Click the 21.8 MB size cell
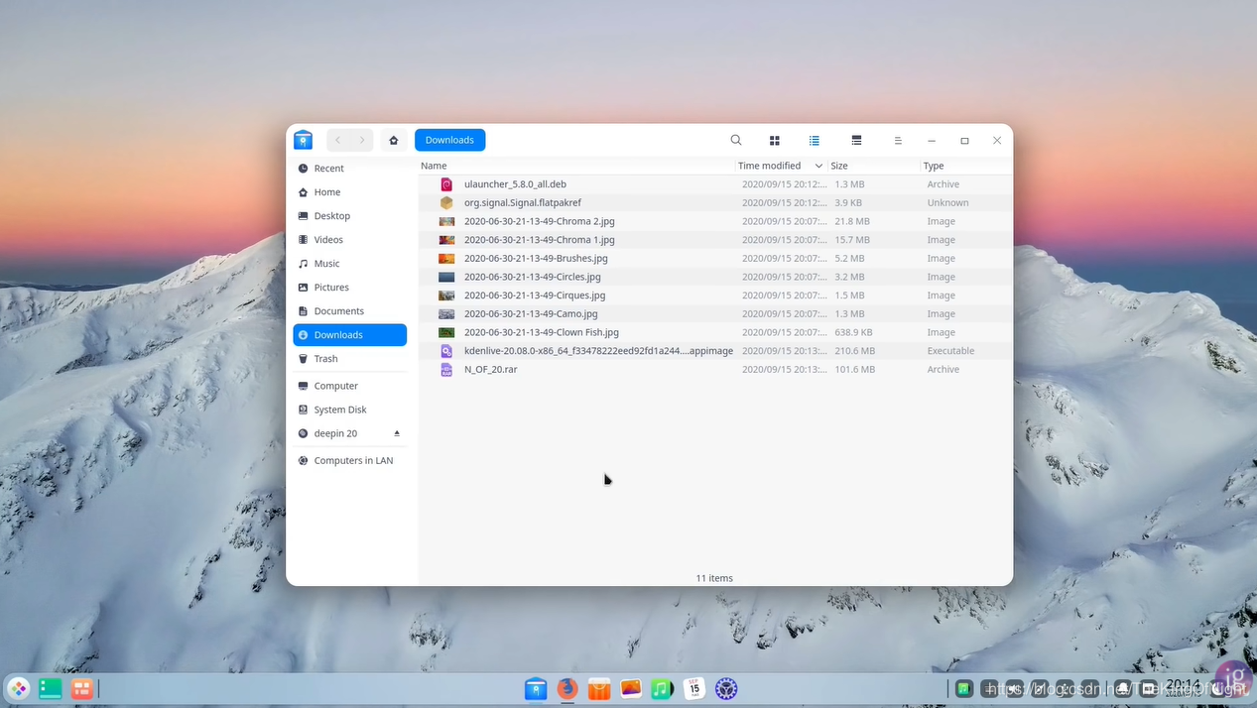The height and width of the screenshot is (708, 1257). tap(852, 221)
